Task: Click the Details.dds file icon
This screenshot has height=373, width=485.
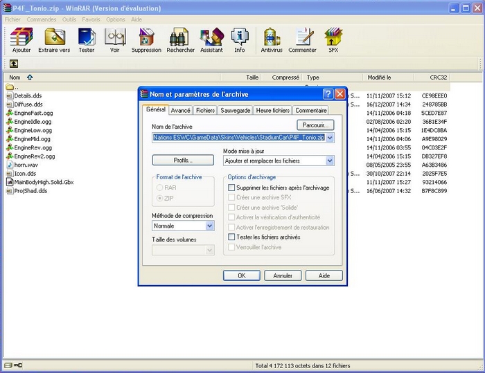Action: 10,95
